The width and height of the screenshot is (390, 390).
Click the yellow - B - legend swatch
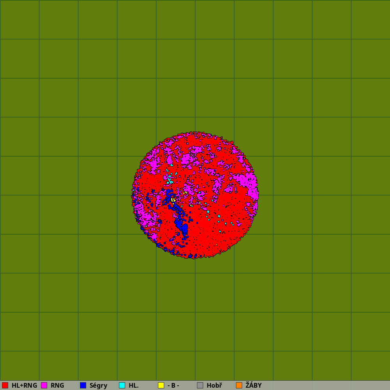[161, 385]
